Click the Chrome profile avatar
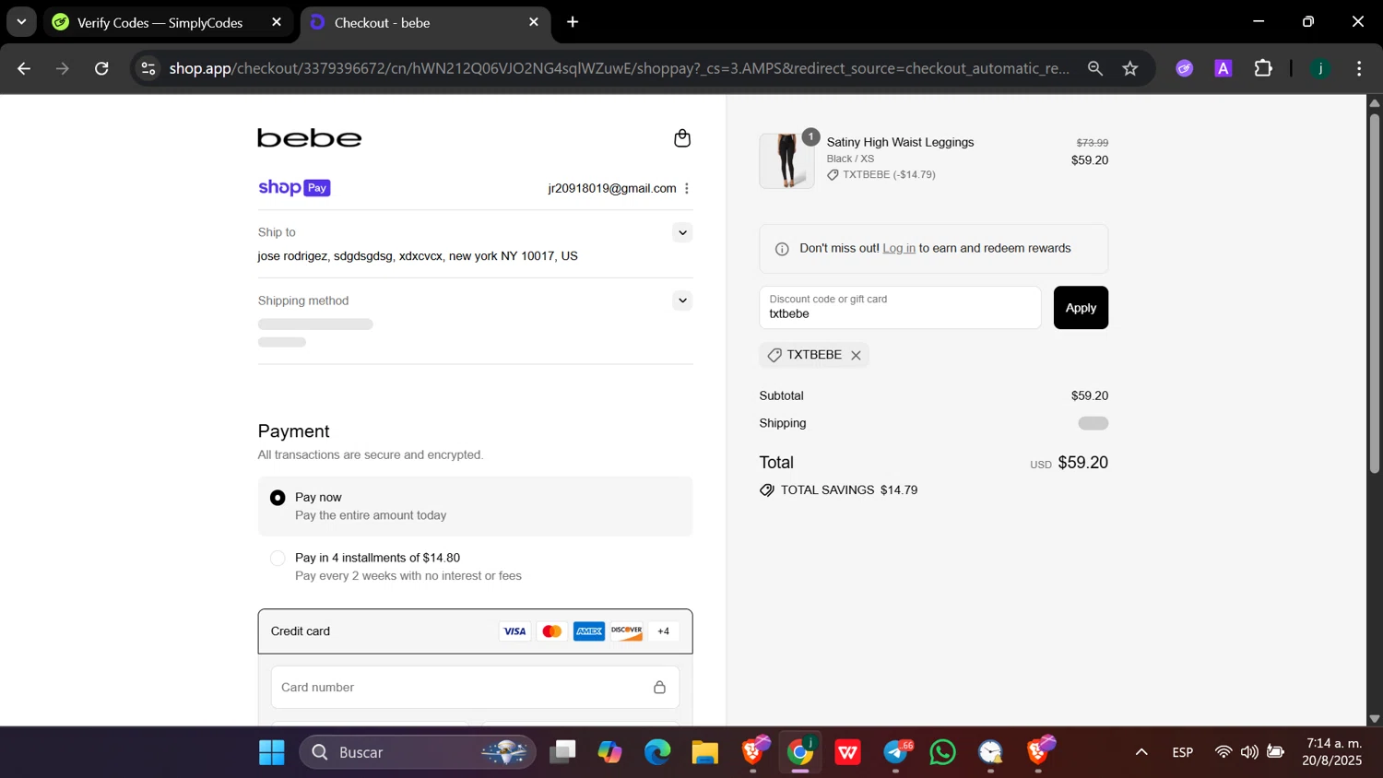 [x=1320, y=68]
